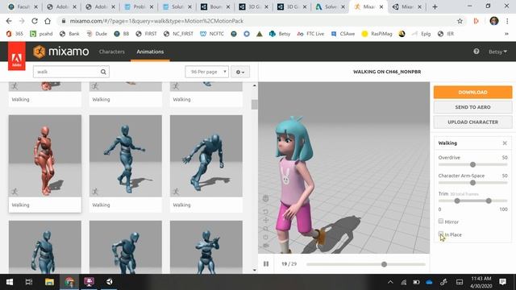Reload the browser page

[35, 21]
